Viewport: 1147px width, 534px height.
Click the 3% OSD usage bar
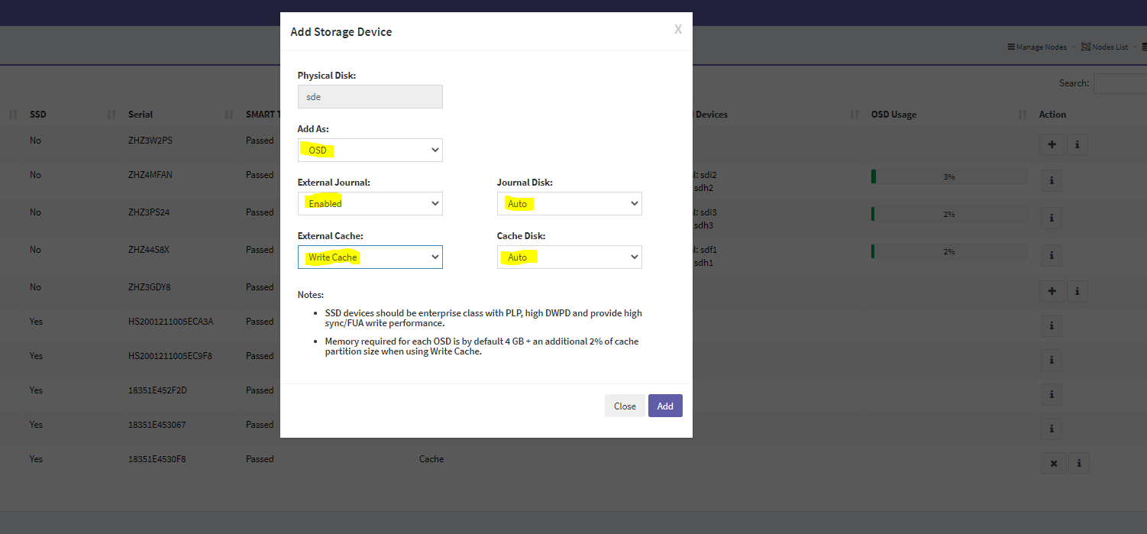[949, 176]
